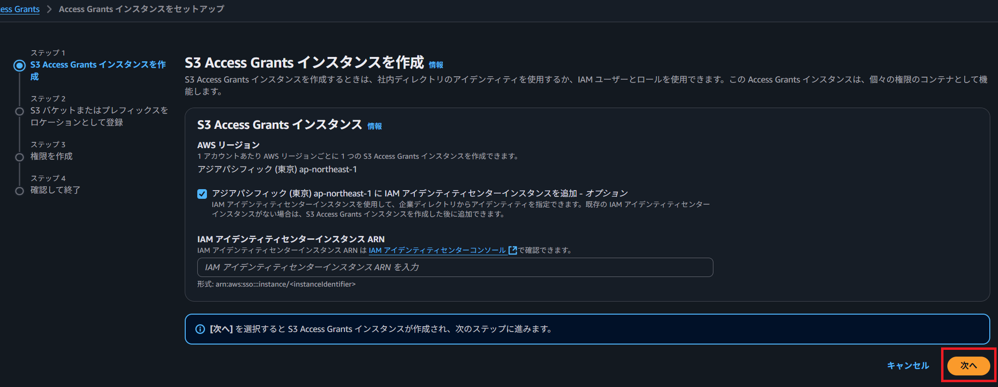Select step 1 S3 Access Grants インスタンスを作成
This screenshot has height=387, width=998.
[x=98, y=70]
